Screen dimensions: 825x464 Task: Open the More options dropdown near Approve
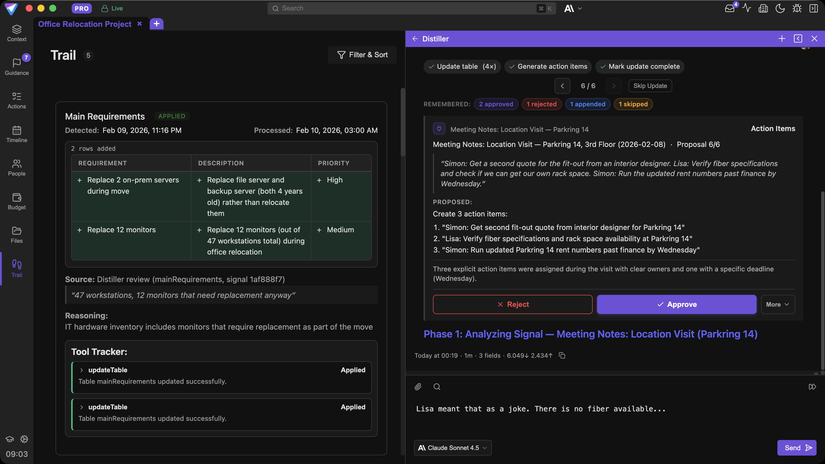(x=778, y=304)
